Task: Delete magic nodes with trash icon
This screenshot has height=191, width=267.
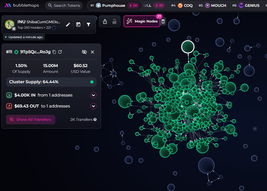Action: [163, 21]
